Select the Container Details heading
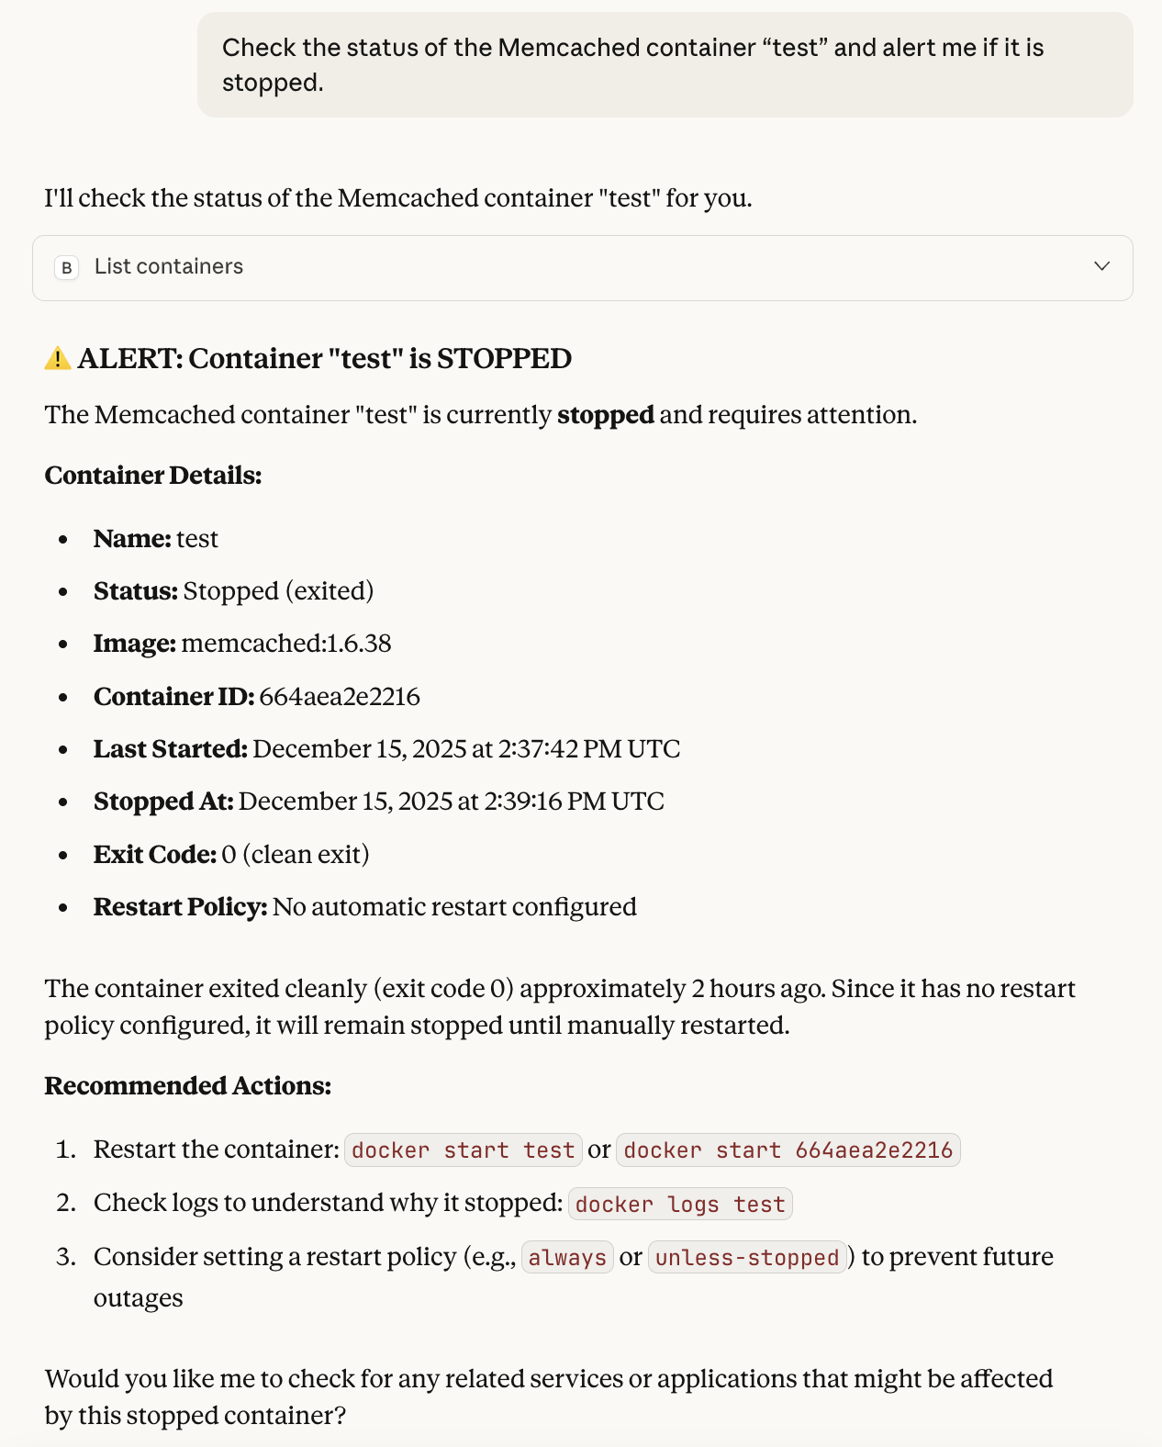Image resolution: width=1162 pixels, height=1447 pixels. (152, 476)
